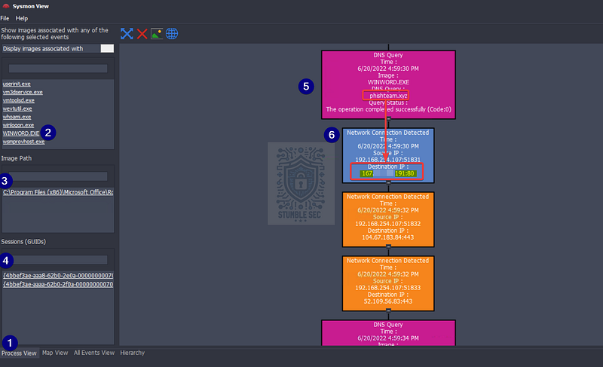This screenshot has width=603, height=367.
Task: Click the blue crossed-arrows expand icon
Action: pos(127,34)
